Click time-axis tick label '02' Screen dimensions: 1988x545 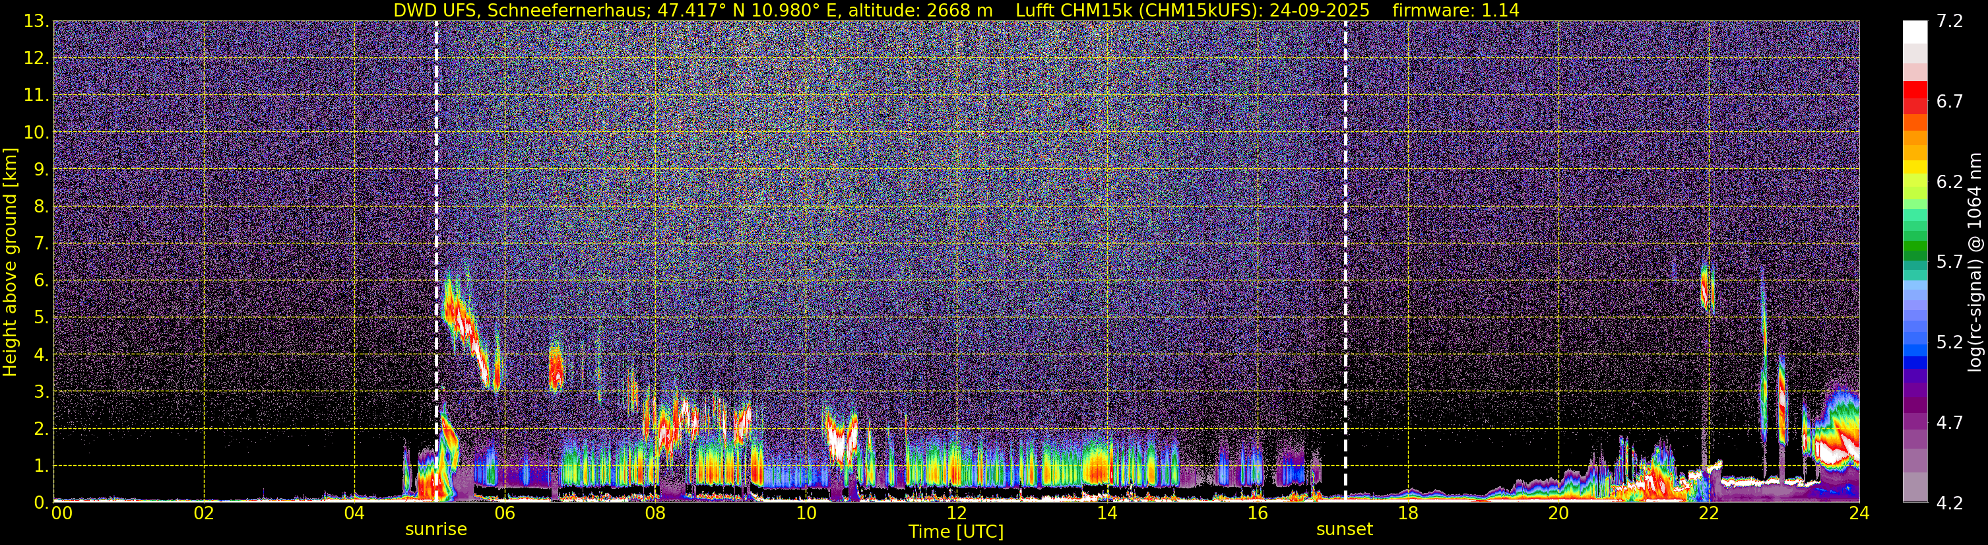204,514
